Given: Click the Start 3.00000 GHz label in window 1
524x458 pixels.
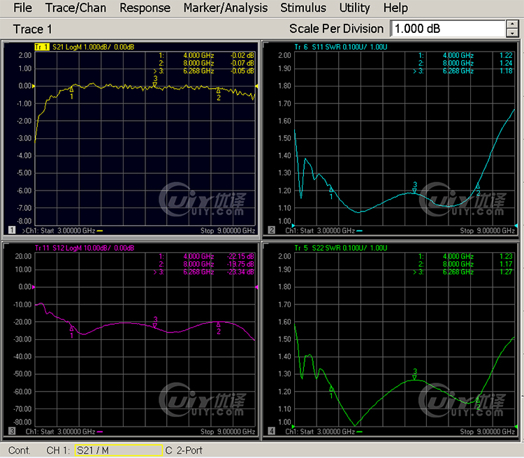Looking at the screenshot, I should [68, 230].
